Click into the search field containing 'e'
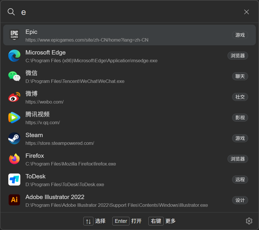The image size is (259, 230). coord(129,12)
